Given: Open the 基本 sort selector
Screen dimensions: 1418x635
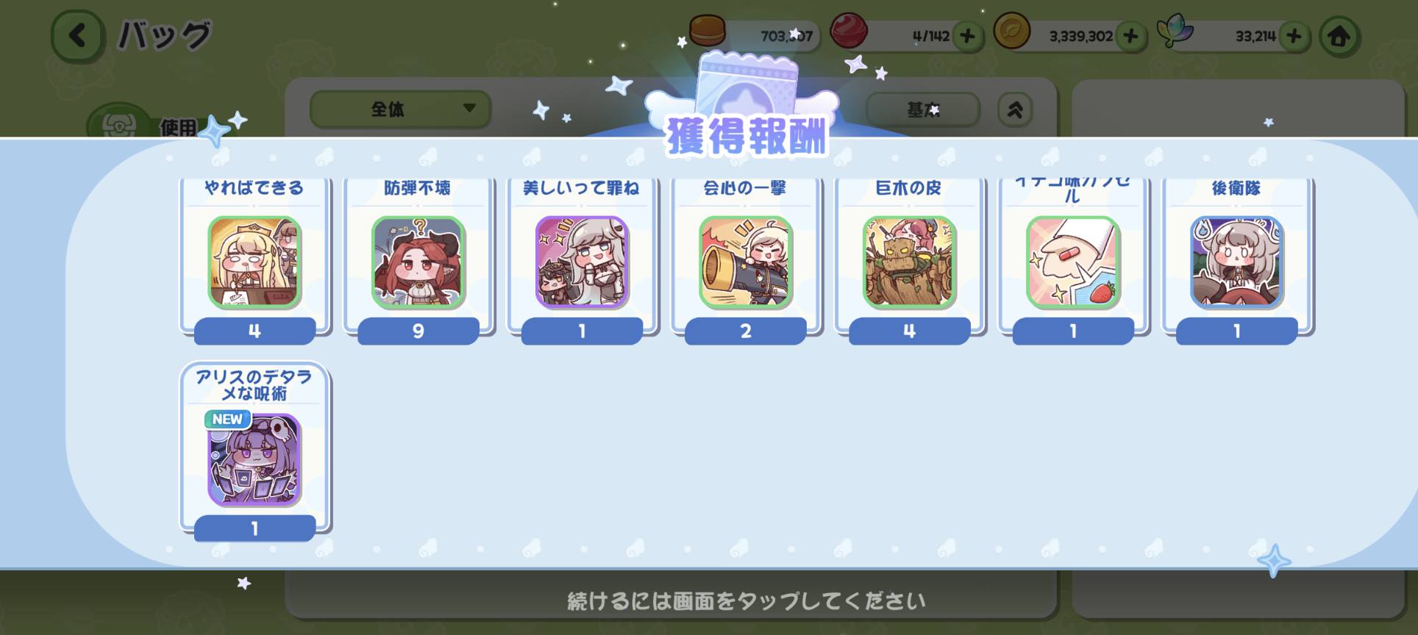Looking at the screenshot, I should point(923,110).
